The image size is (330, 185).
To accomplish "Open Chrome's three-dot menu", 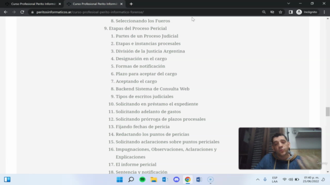I will pos(324,12).
